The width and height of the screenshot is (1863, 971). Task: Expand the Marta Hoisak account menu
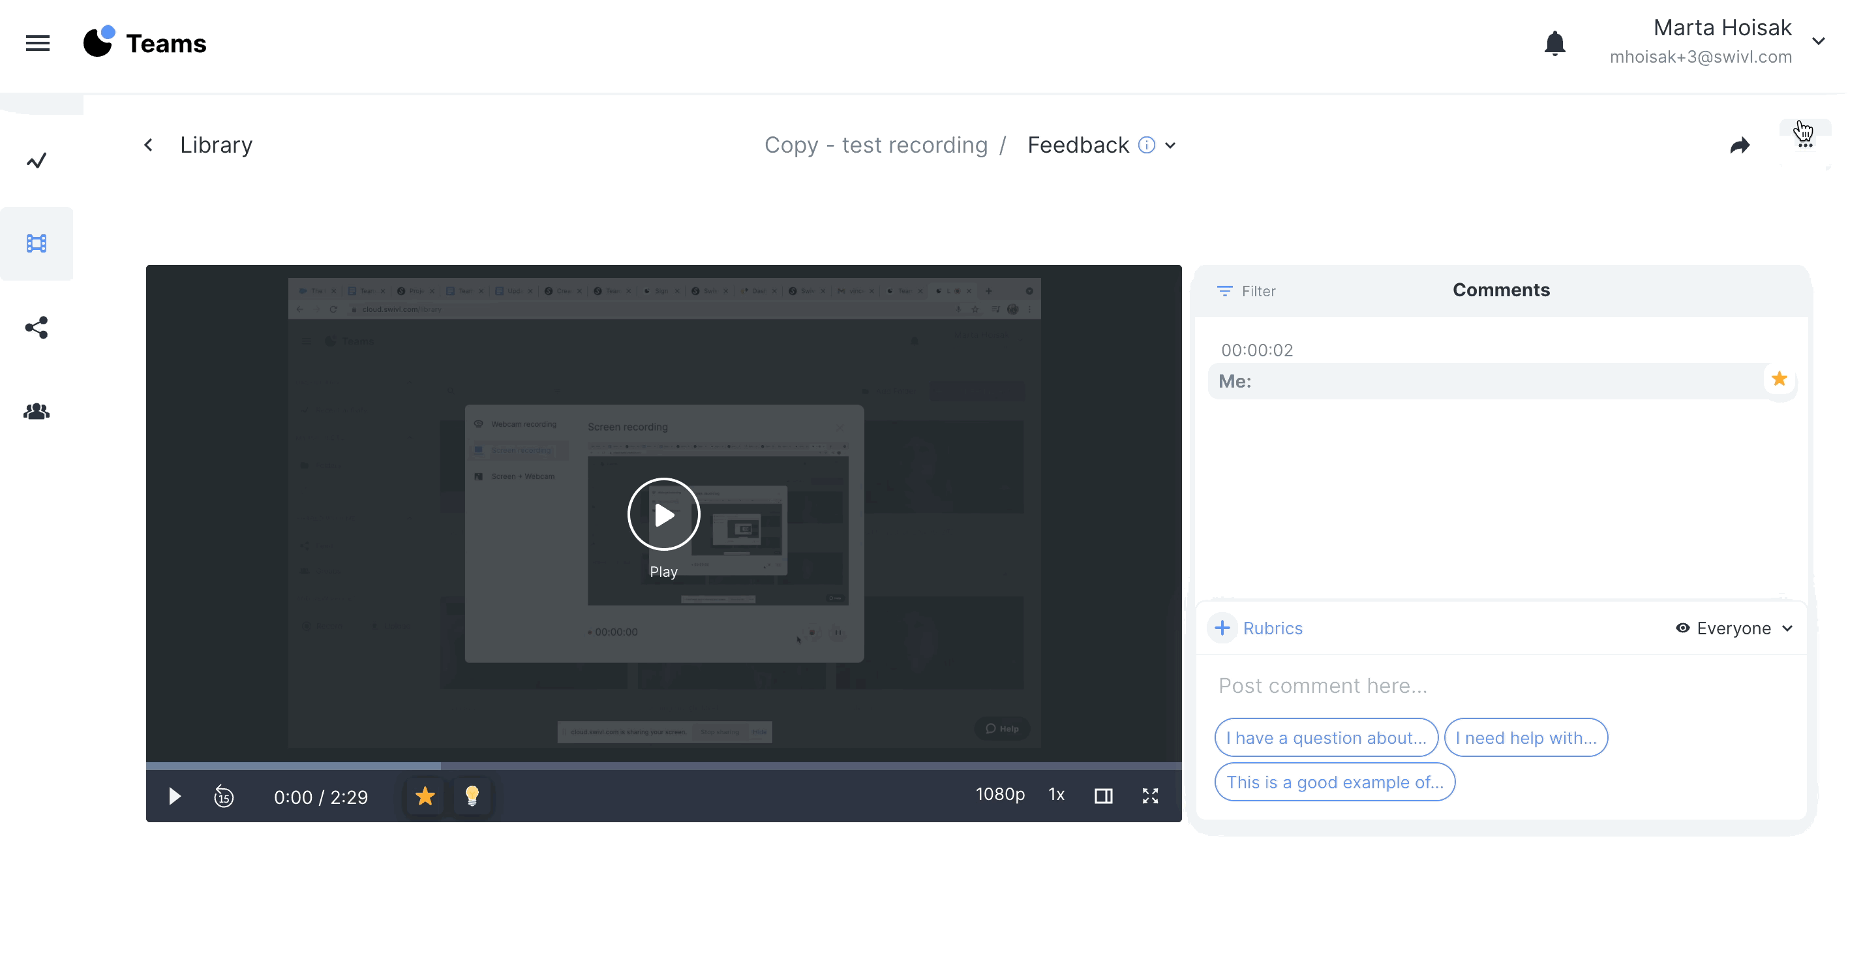click(x=1818, y=41)
